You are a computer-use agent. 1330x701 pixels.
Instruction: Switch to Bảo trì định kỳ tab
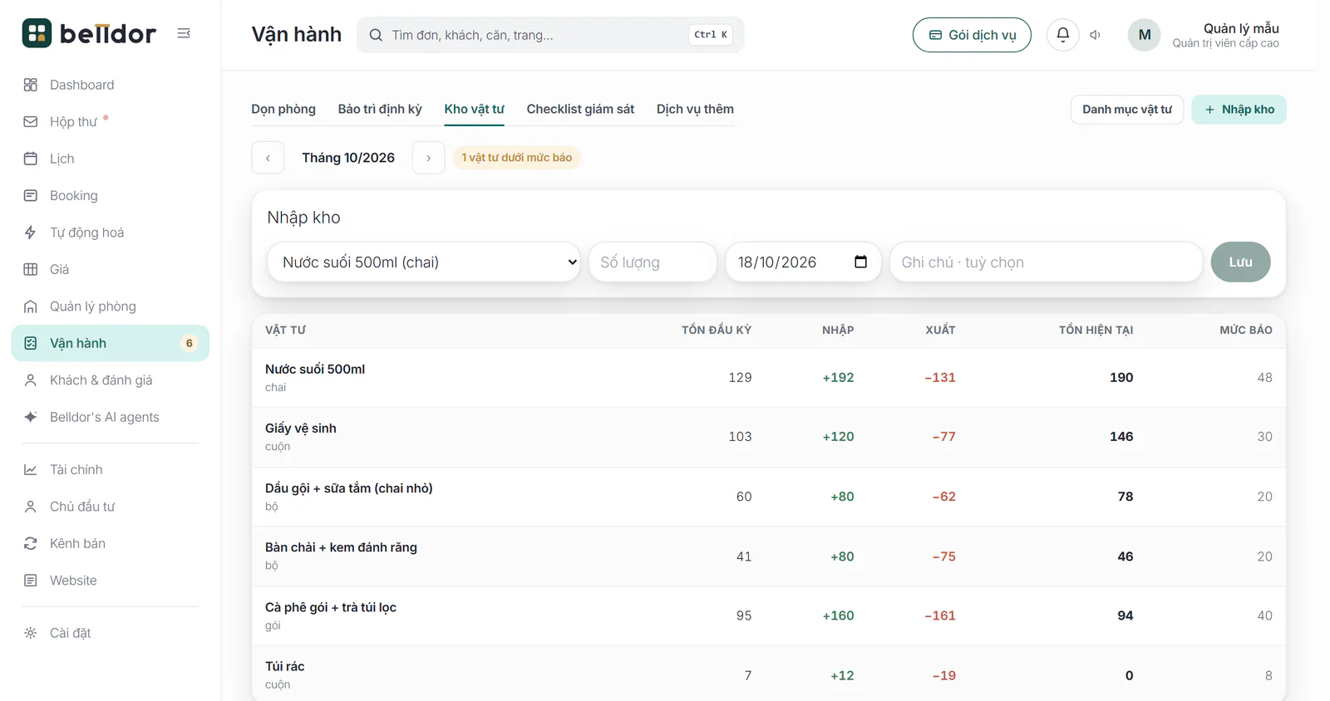click(x=380, y=109)
